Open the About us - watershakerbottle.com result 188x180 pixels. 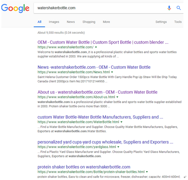point(97,92)
